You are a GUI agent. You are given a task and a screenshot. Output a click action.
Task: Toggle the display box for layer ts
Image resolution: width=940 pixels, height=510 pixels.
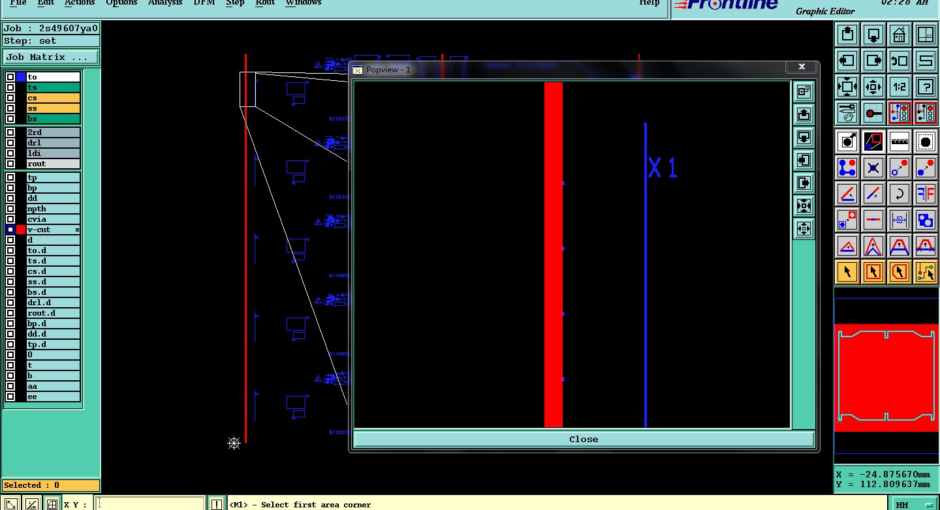[x=10, y=87]
